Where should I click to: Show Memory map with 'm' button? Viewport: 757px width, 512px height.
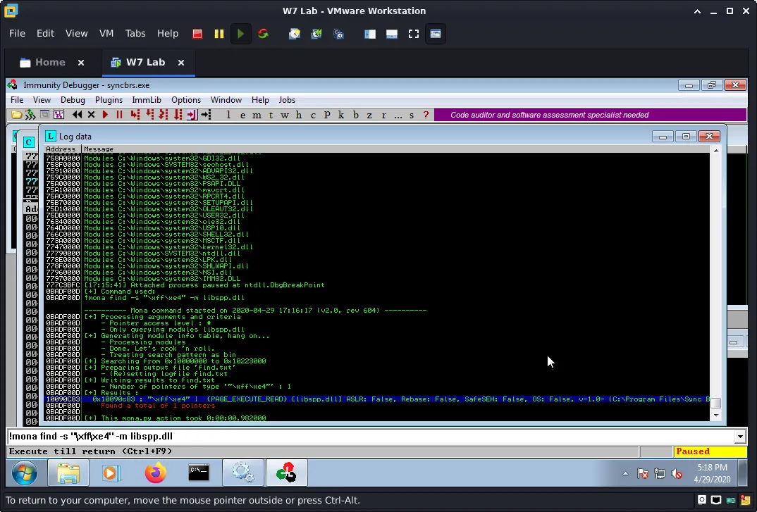tap(257, 115)
